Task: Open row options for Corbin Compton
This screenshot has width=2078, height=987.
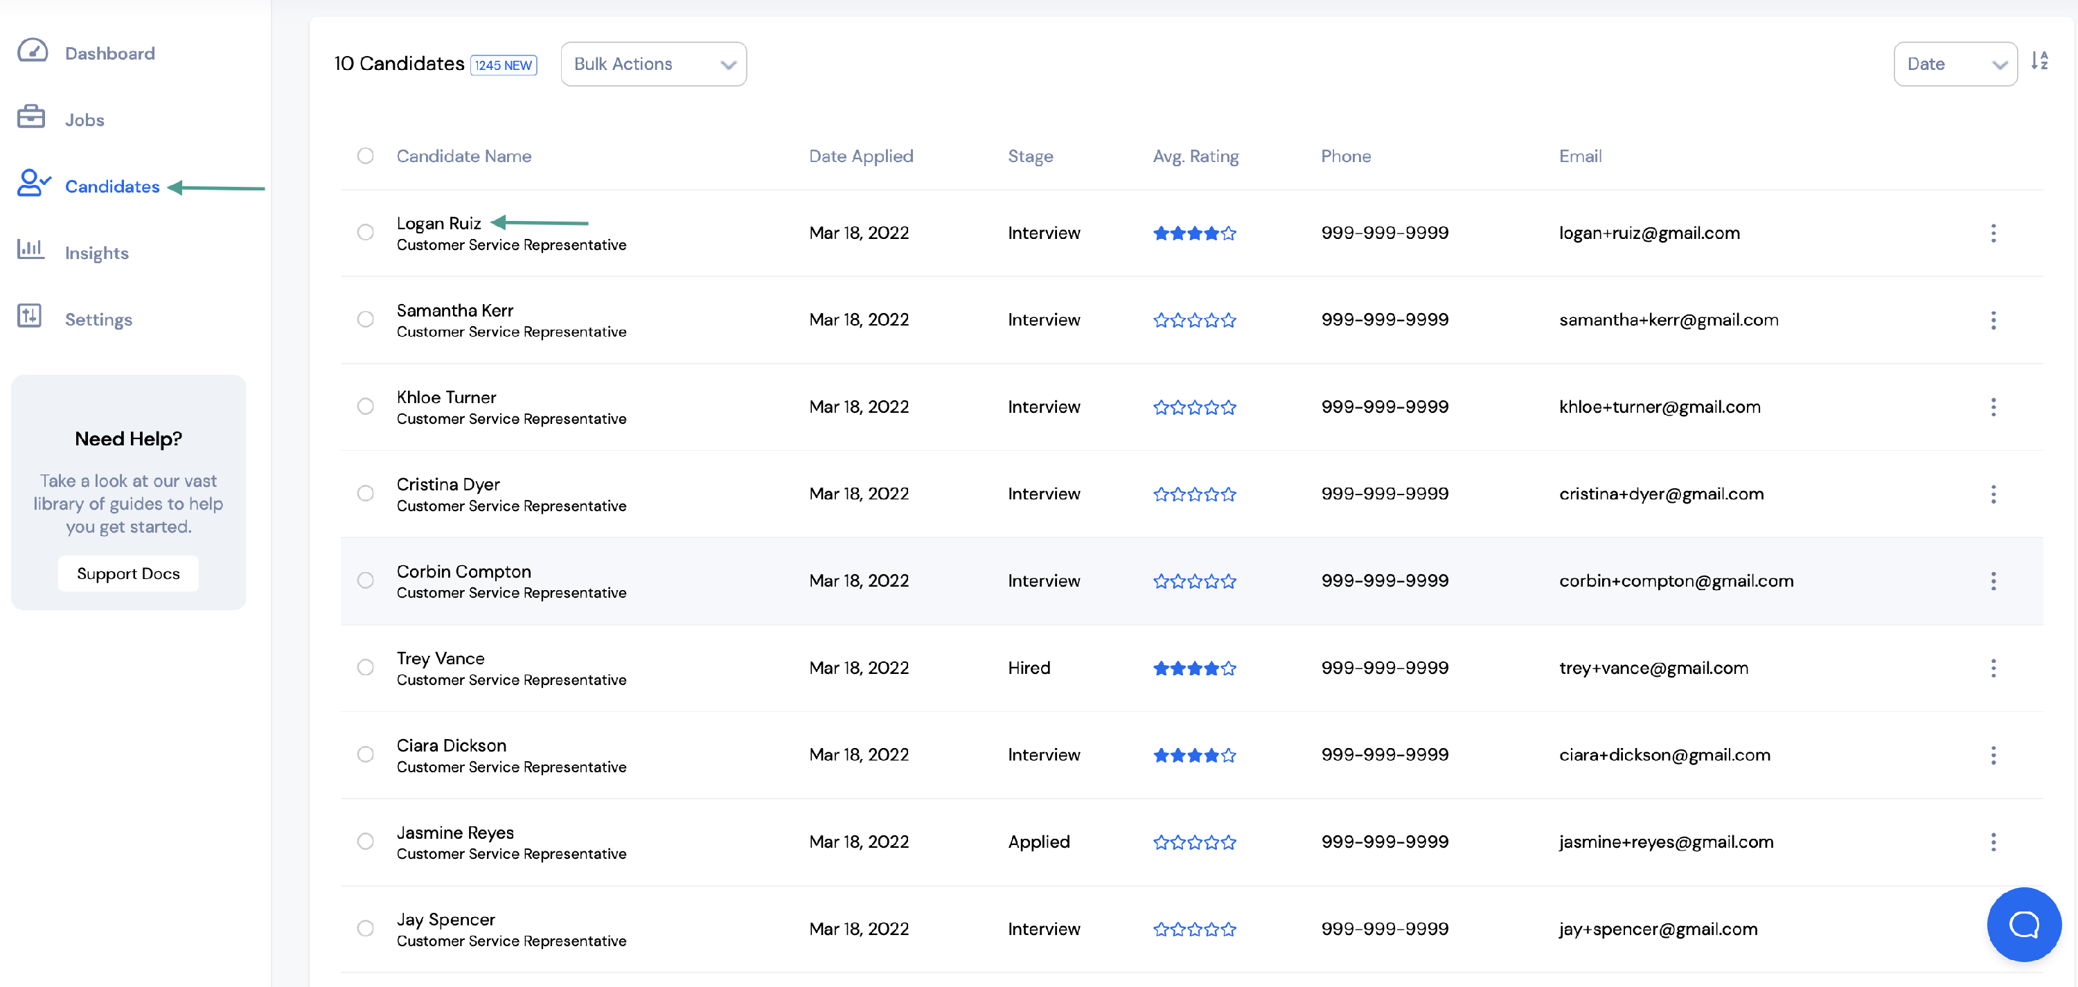Action: coord(1993,581)
